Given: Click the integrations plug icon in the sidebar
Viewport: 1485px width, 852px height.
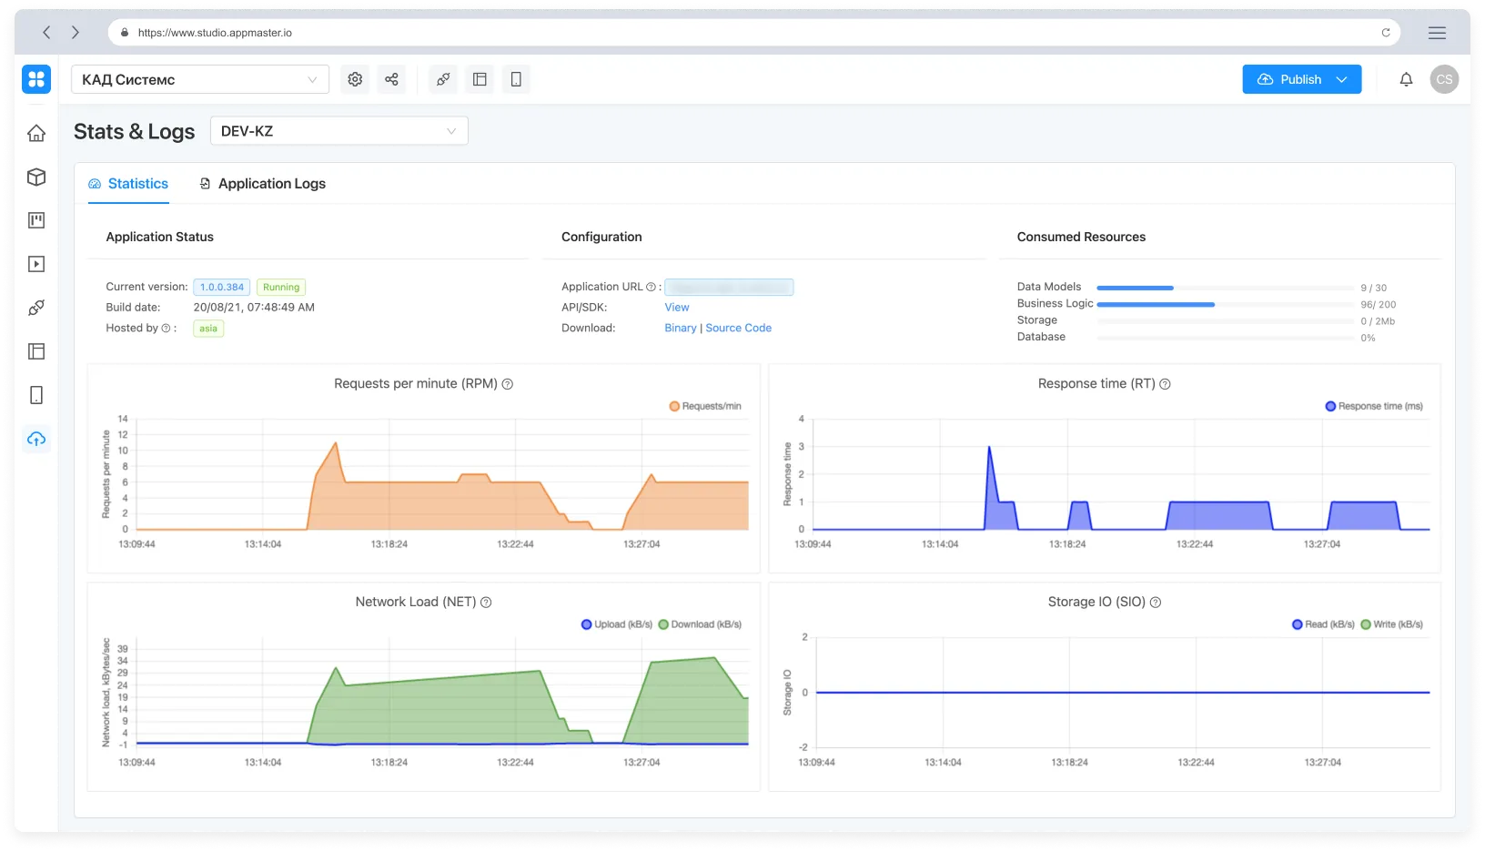Looking at the screenshot, I should pyautogui.click(x=36, y=307).
